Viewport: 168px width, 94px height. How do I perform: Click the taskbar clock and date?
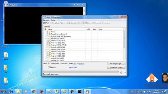(x=157, y=92)
